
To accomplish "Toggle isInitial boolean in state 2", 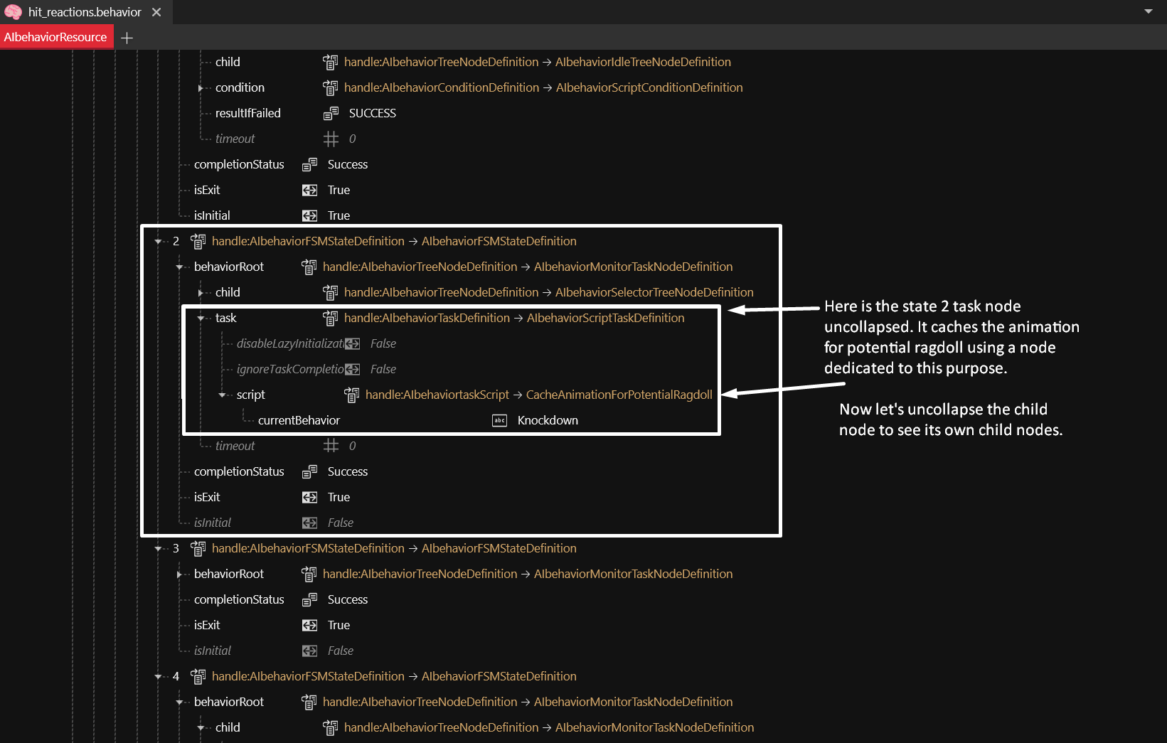I will click(x=309, y=523).
